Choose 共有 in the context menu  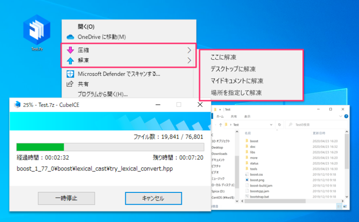[83, 84]
